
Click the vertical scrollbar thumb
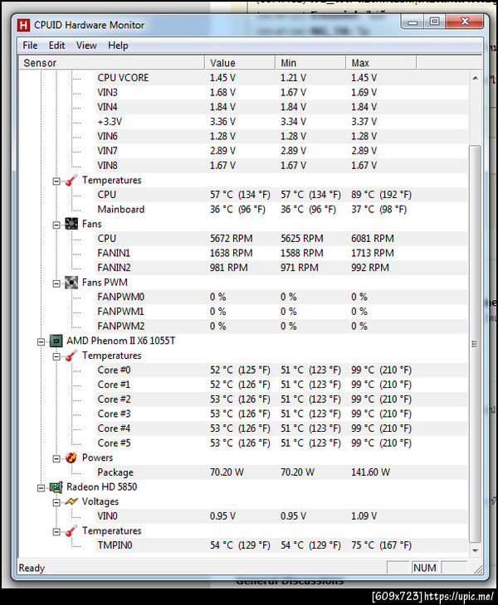(x=476, y=344)
